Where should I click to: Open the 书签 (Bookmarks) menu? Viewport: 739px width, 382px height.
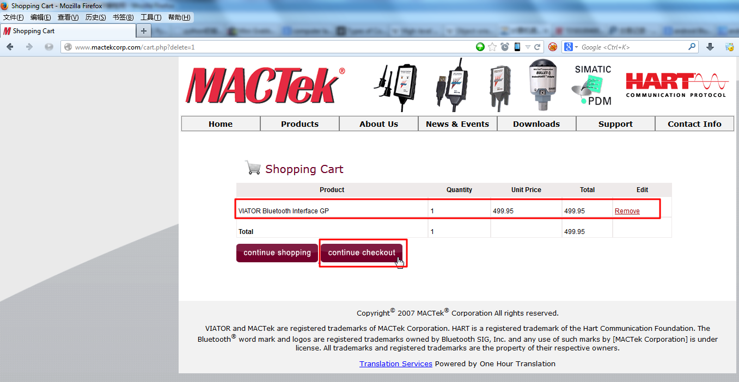(123, 17)
